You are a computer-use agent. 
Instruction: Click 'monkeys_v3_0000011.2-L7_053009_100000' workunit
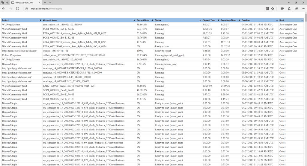66,81
